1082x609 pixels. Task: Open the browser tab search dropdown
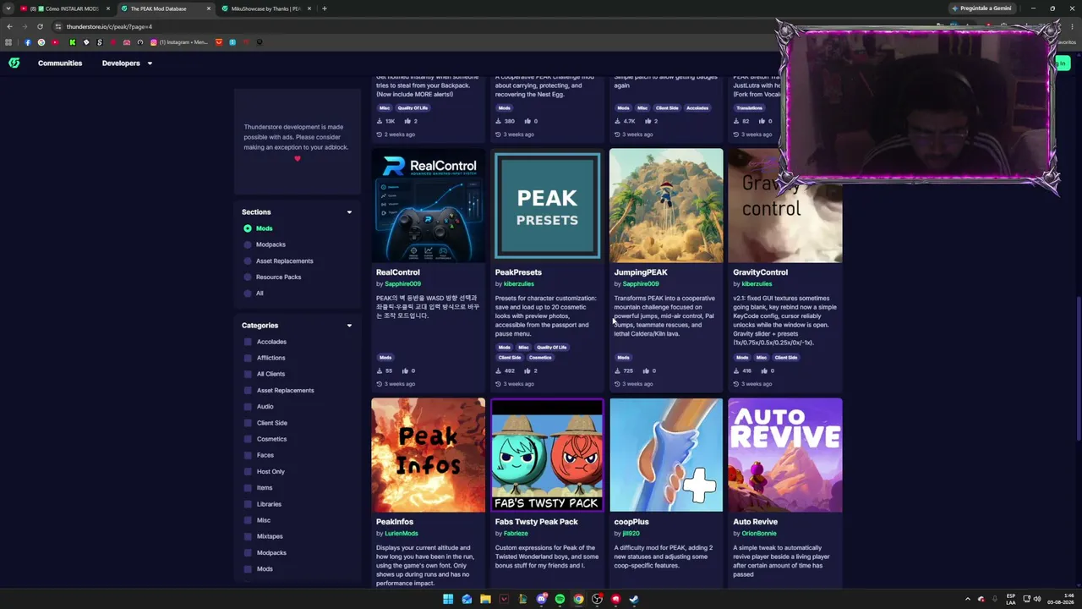coord(8,8)
